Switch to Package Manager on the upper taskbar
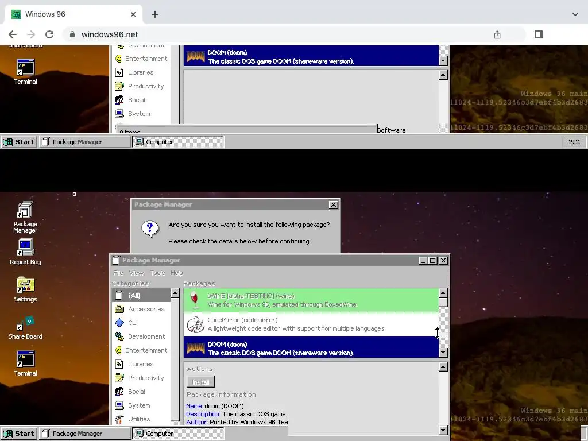Image resolution: width=588 pixels, height=441 pixels. point(85,142)
